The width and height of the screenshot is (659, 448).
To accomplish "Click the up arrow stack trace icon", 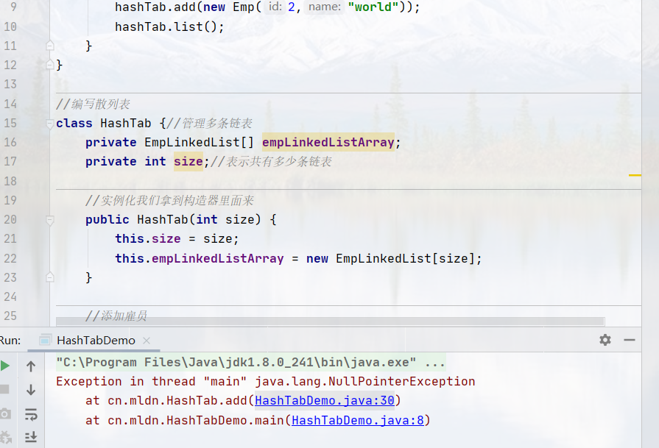I will pos(31,366).
